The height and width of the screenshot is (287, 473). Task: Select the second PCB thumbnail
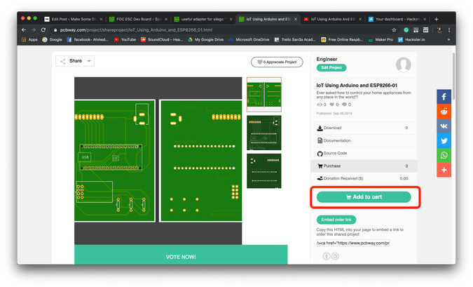(264, 133)
